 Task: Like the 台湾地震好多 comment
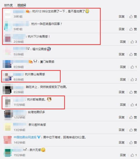pos(133,117)
